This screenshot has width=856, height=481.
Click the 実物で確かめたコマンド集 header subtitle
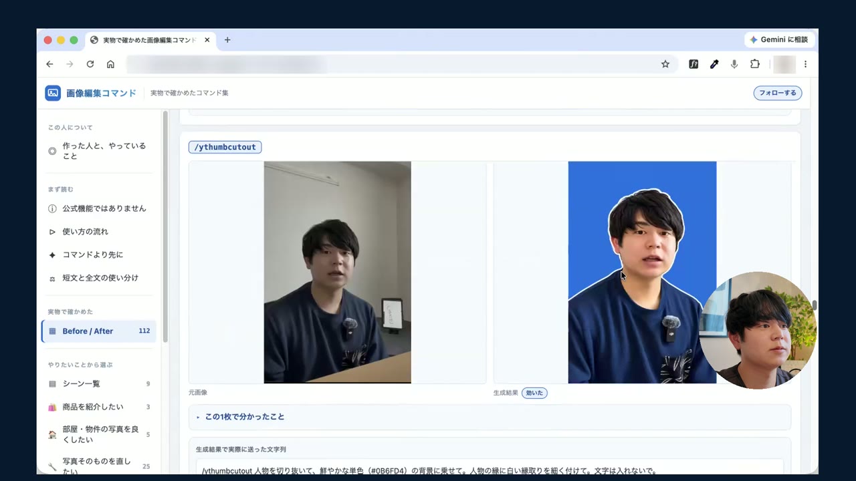(189, 93)
